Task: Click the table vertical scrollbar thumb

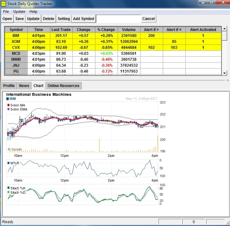Action: coord(224,36)
